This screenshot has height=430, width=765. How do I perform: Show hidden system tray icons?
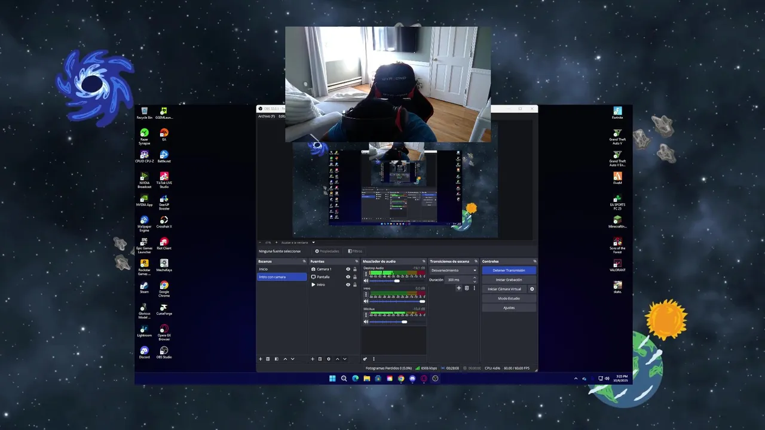click(576, 379)
